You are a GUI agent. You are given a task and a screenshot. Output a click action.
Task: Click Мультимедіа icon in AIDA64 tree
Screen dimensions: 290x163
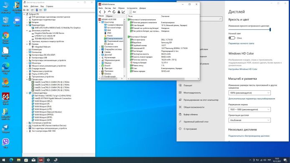tap(102, 58)
